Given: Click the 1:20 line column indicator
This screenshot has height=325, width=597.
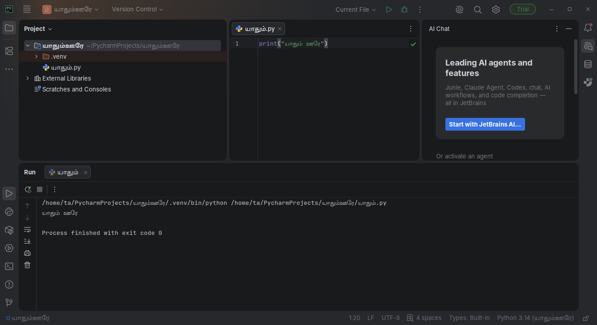Looking at the screenshot, I should [x=354, y=318].
